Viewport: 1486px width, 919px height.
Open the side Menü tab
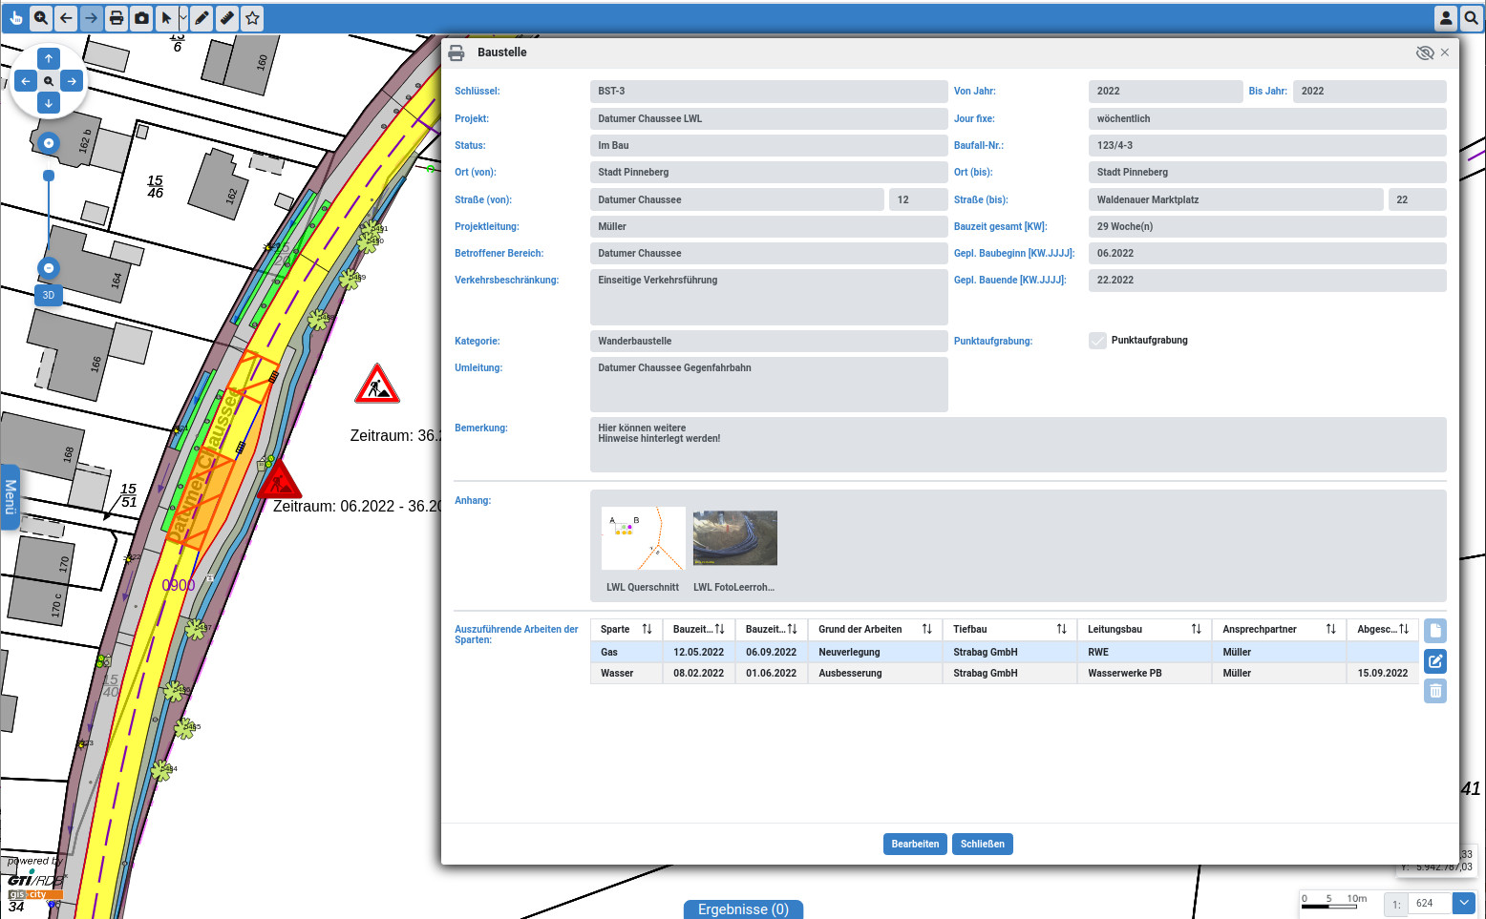(11, 497)
